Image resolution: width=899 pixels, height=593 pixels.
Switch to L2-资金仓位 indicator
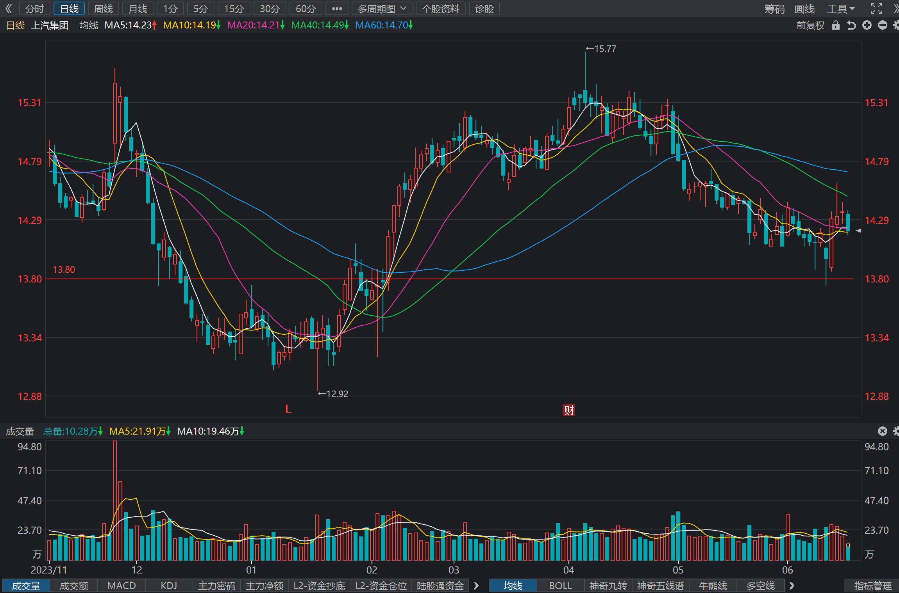tap(381, 586)
